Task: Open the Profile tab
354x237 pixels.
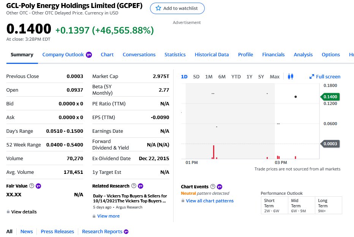Action: pyautogui.click(x=245, y=55)
